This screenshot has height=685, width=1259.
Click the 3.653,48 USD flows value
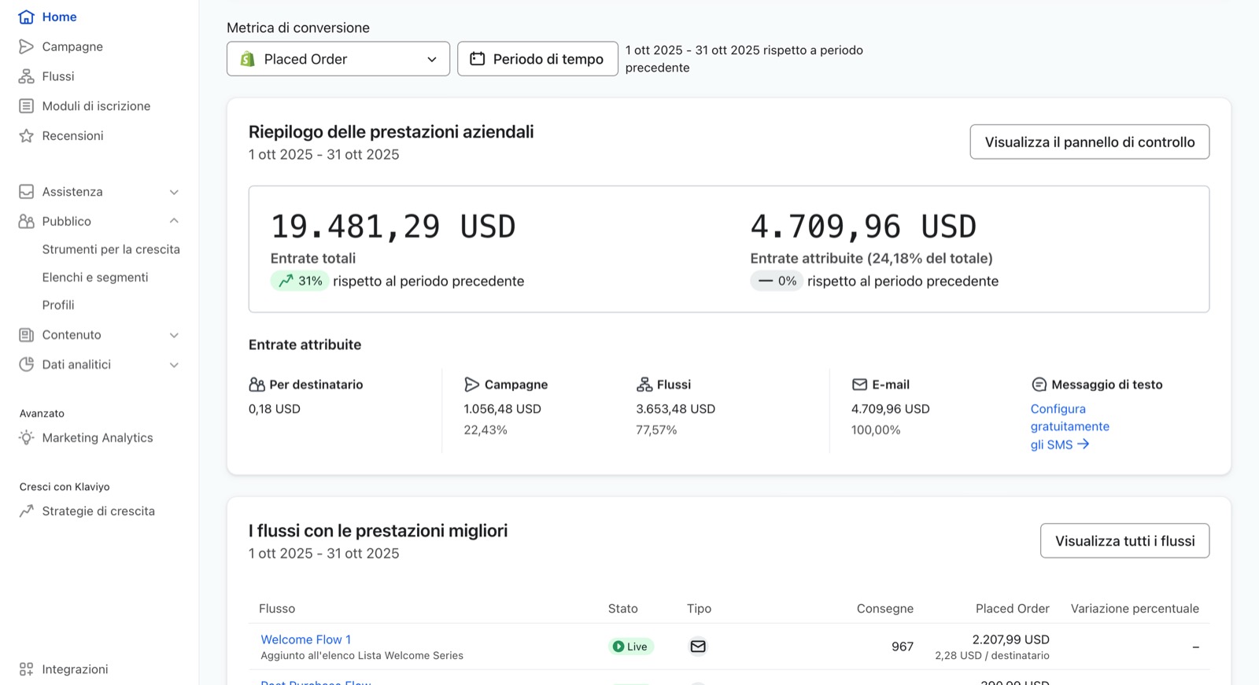click(675, 409)
